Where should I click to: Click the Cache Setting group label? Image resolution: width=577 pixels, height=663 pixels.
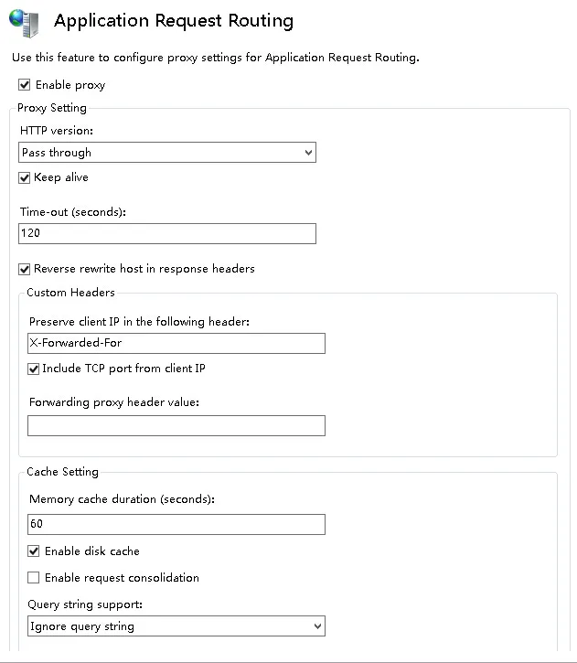tap(62, 472)
